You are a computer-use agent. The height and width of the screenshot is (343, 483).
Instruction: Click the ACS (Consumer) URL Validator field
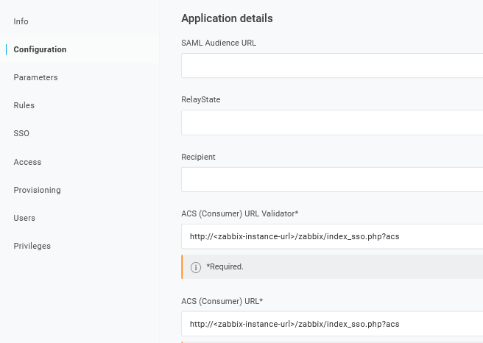click(332, 236)
